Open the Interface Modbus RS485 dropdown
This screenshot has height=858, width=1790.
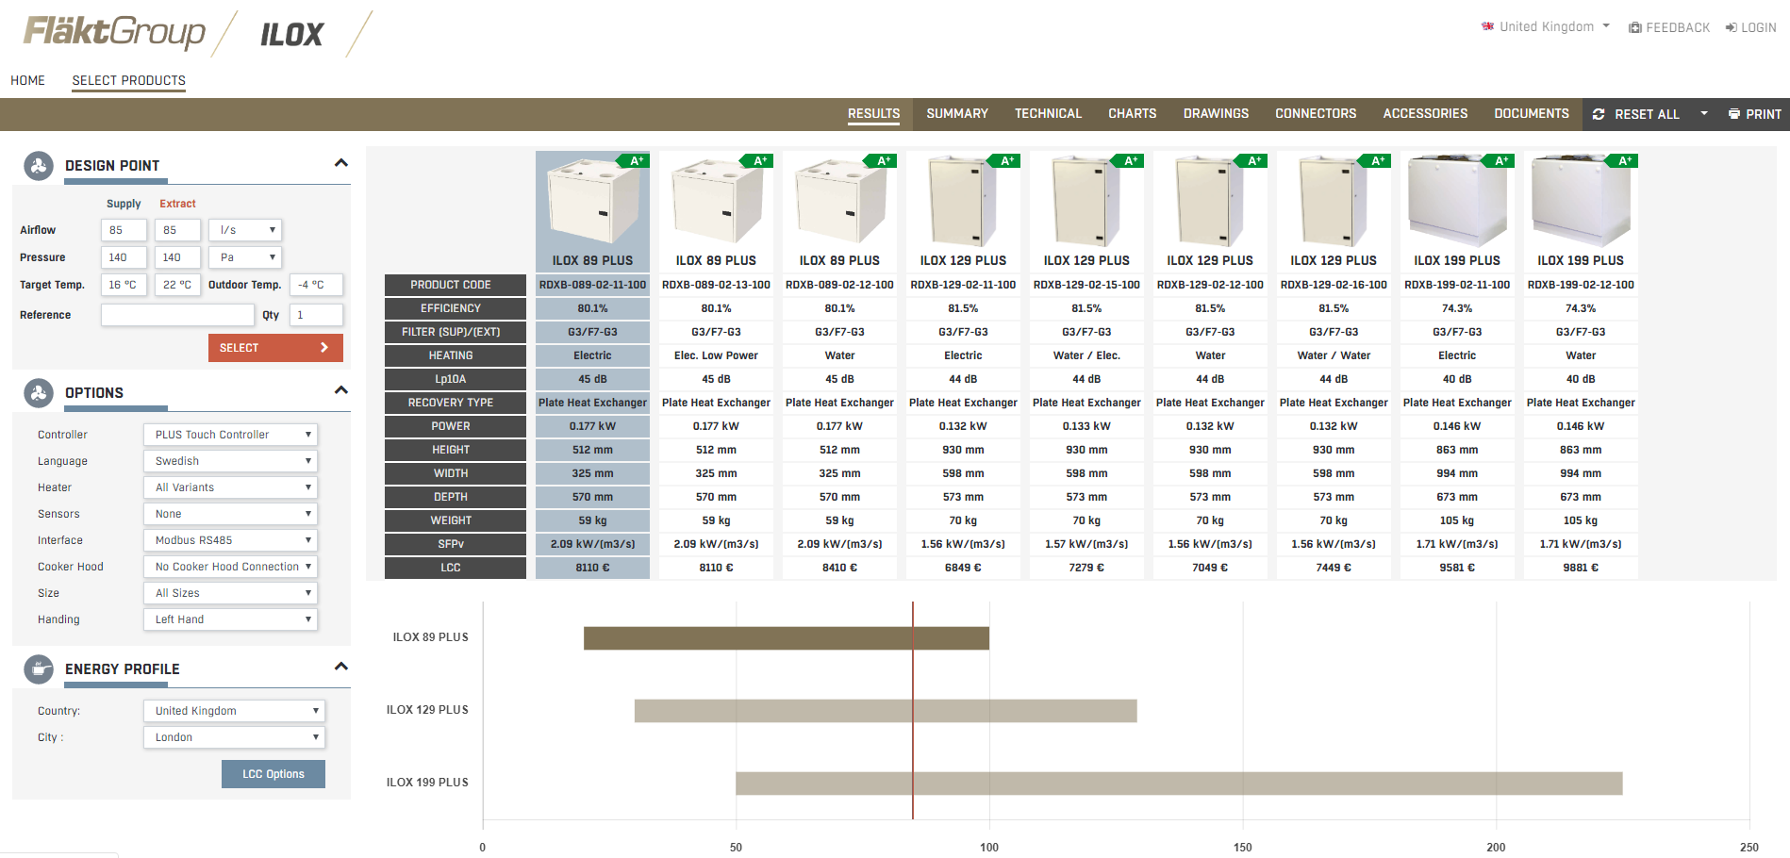tap(230, 540)
